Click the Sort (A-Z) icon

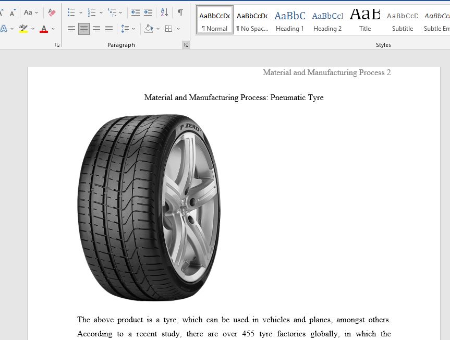[164, 13]
